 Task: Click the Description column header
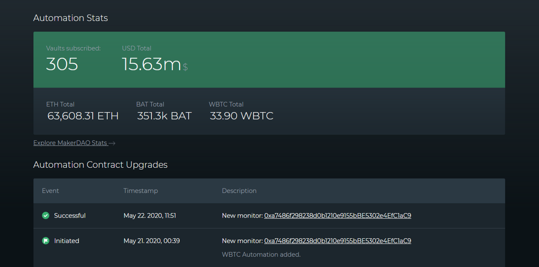coord(239,191)
